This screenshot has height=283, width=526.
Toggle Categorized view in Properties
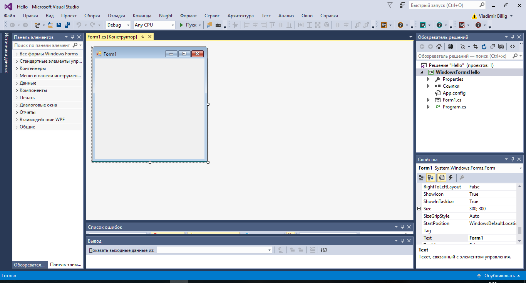pyautogui.click(x=422, y=178)
